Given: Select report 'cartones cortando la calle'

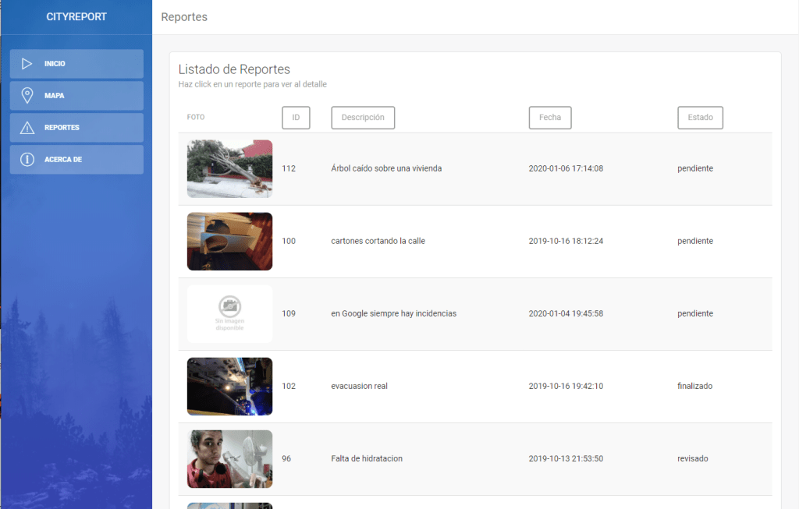Looking at the screenshot, I should tap(378, 241).
